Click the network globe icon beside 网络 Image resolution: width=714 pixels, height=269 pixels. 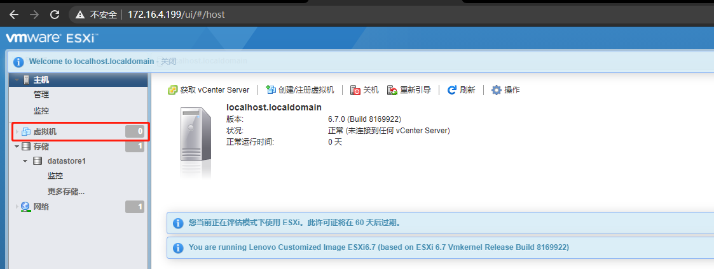26,207
